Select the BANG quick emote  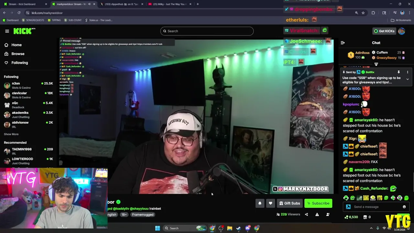tap(366, 198)
